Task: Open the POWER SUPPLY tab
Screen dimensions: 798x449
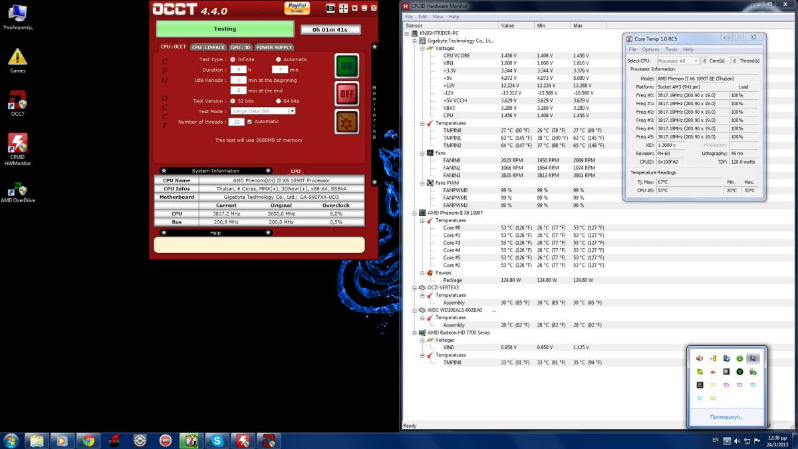Action: pos(274,47)
